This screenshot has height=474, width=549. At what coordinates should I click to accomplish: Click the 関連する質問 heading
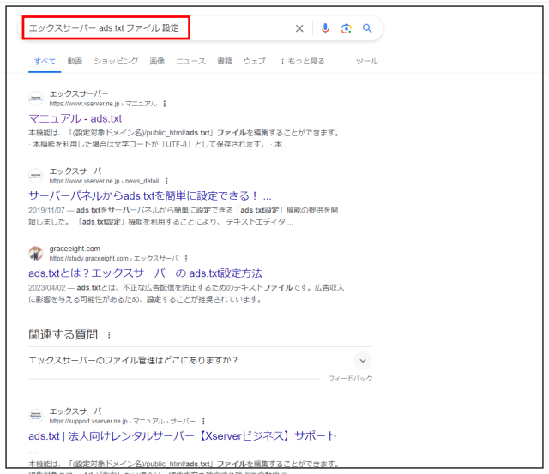click(x=63, y=335)
